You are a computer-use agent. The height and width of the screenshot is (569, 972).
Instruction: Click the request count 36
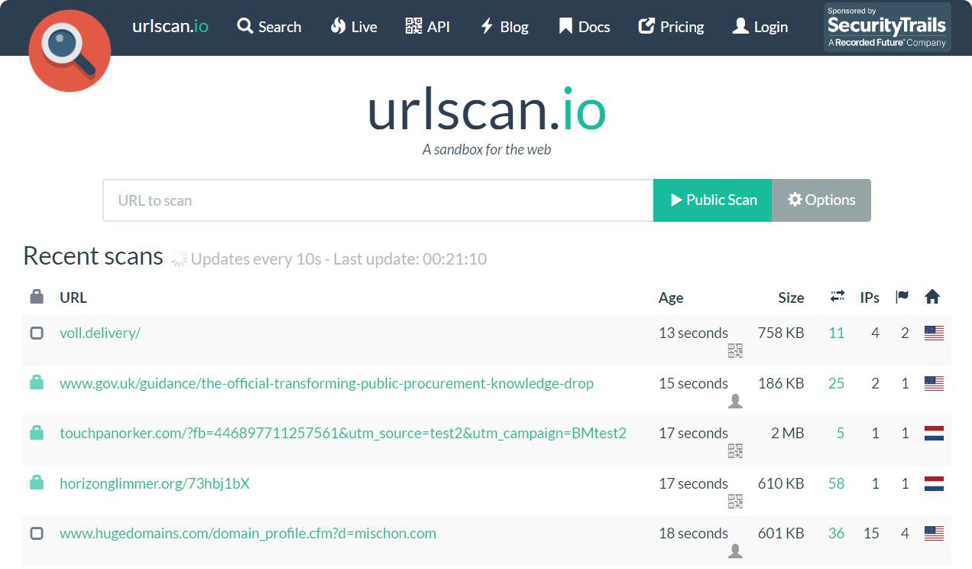tap(837, 533)
